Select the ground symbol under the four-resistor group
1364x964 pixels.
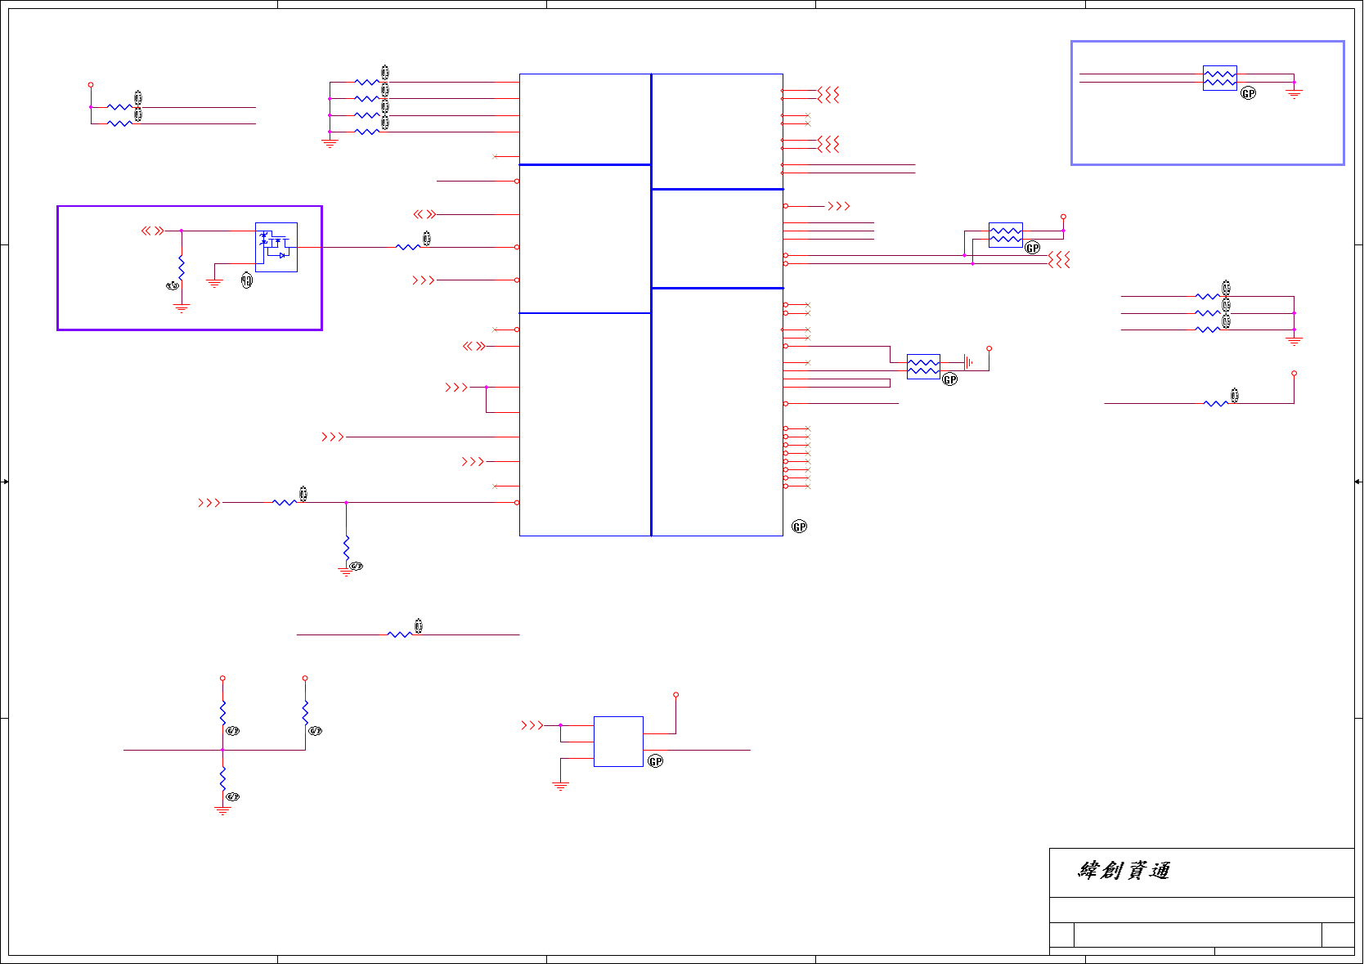coord(330,144)
